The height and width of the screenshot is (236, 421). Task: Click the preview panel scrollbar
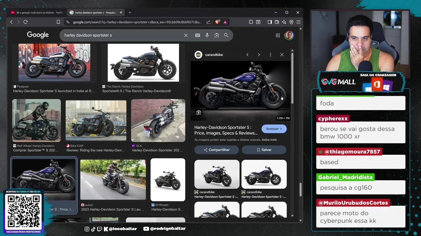292,79
